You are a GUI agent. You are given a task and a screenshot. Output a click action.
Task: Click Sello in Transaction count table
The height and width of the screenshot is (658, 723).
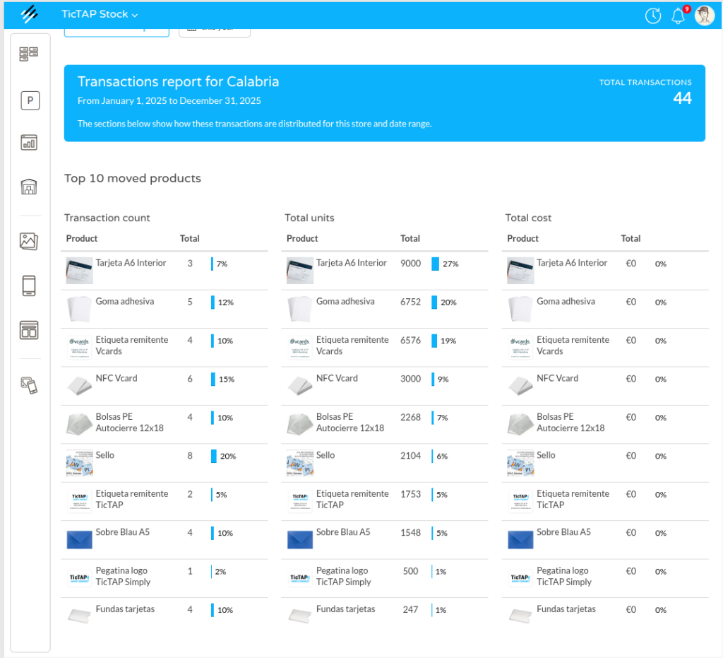click(104, 455)
